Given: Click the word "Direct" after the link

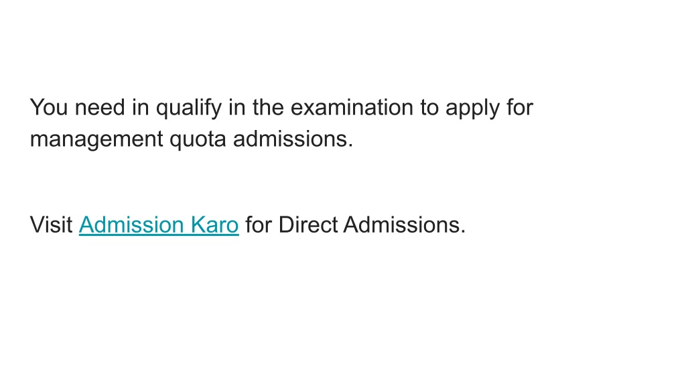Looking at the screenshot, I should [308, 225].
